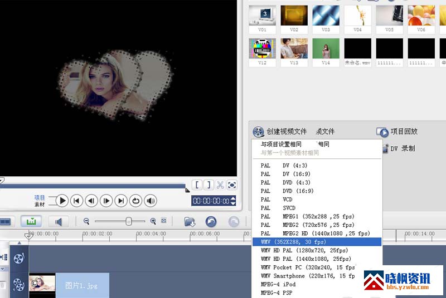This screenshot has height=298, width=446.
Task: Click the timeline zoom slider handle
Action: point(128,221)
